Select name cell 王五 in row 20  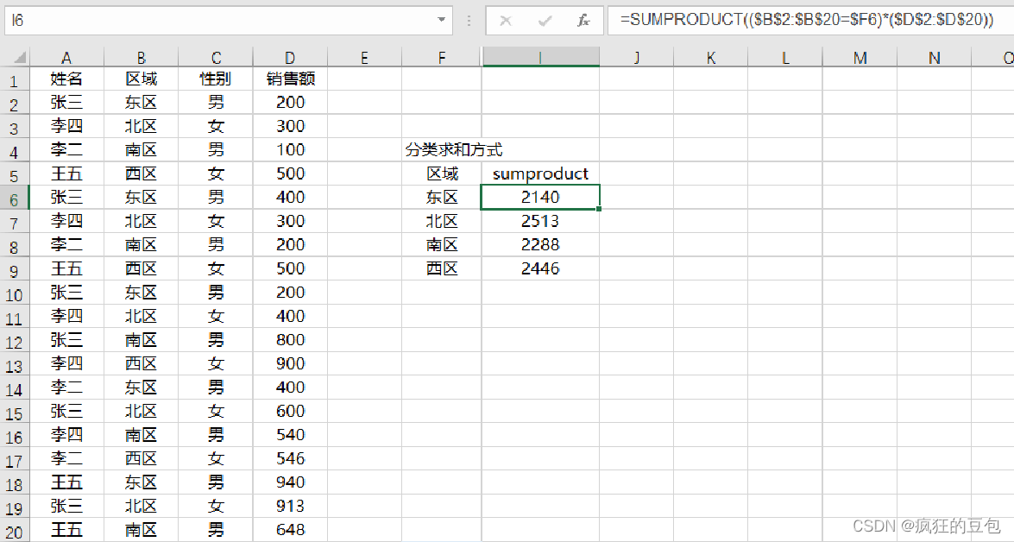(x=66, y=531)
